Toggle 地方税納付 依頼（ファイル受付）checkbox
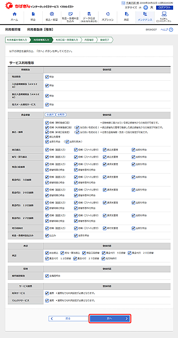This screenshot has height=338, width=178. [x=76, y=228]
